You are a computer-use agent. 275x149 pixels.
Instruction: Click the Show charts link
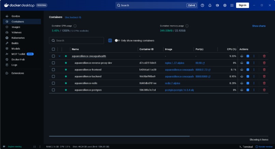259,26
